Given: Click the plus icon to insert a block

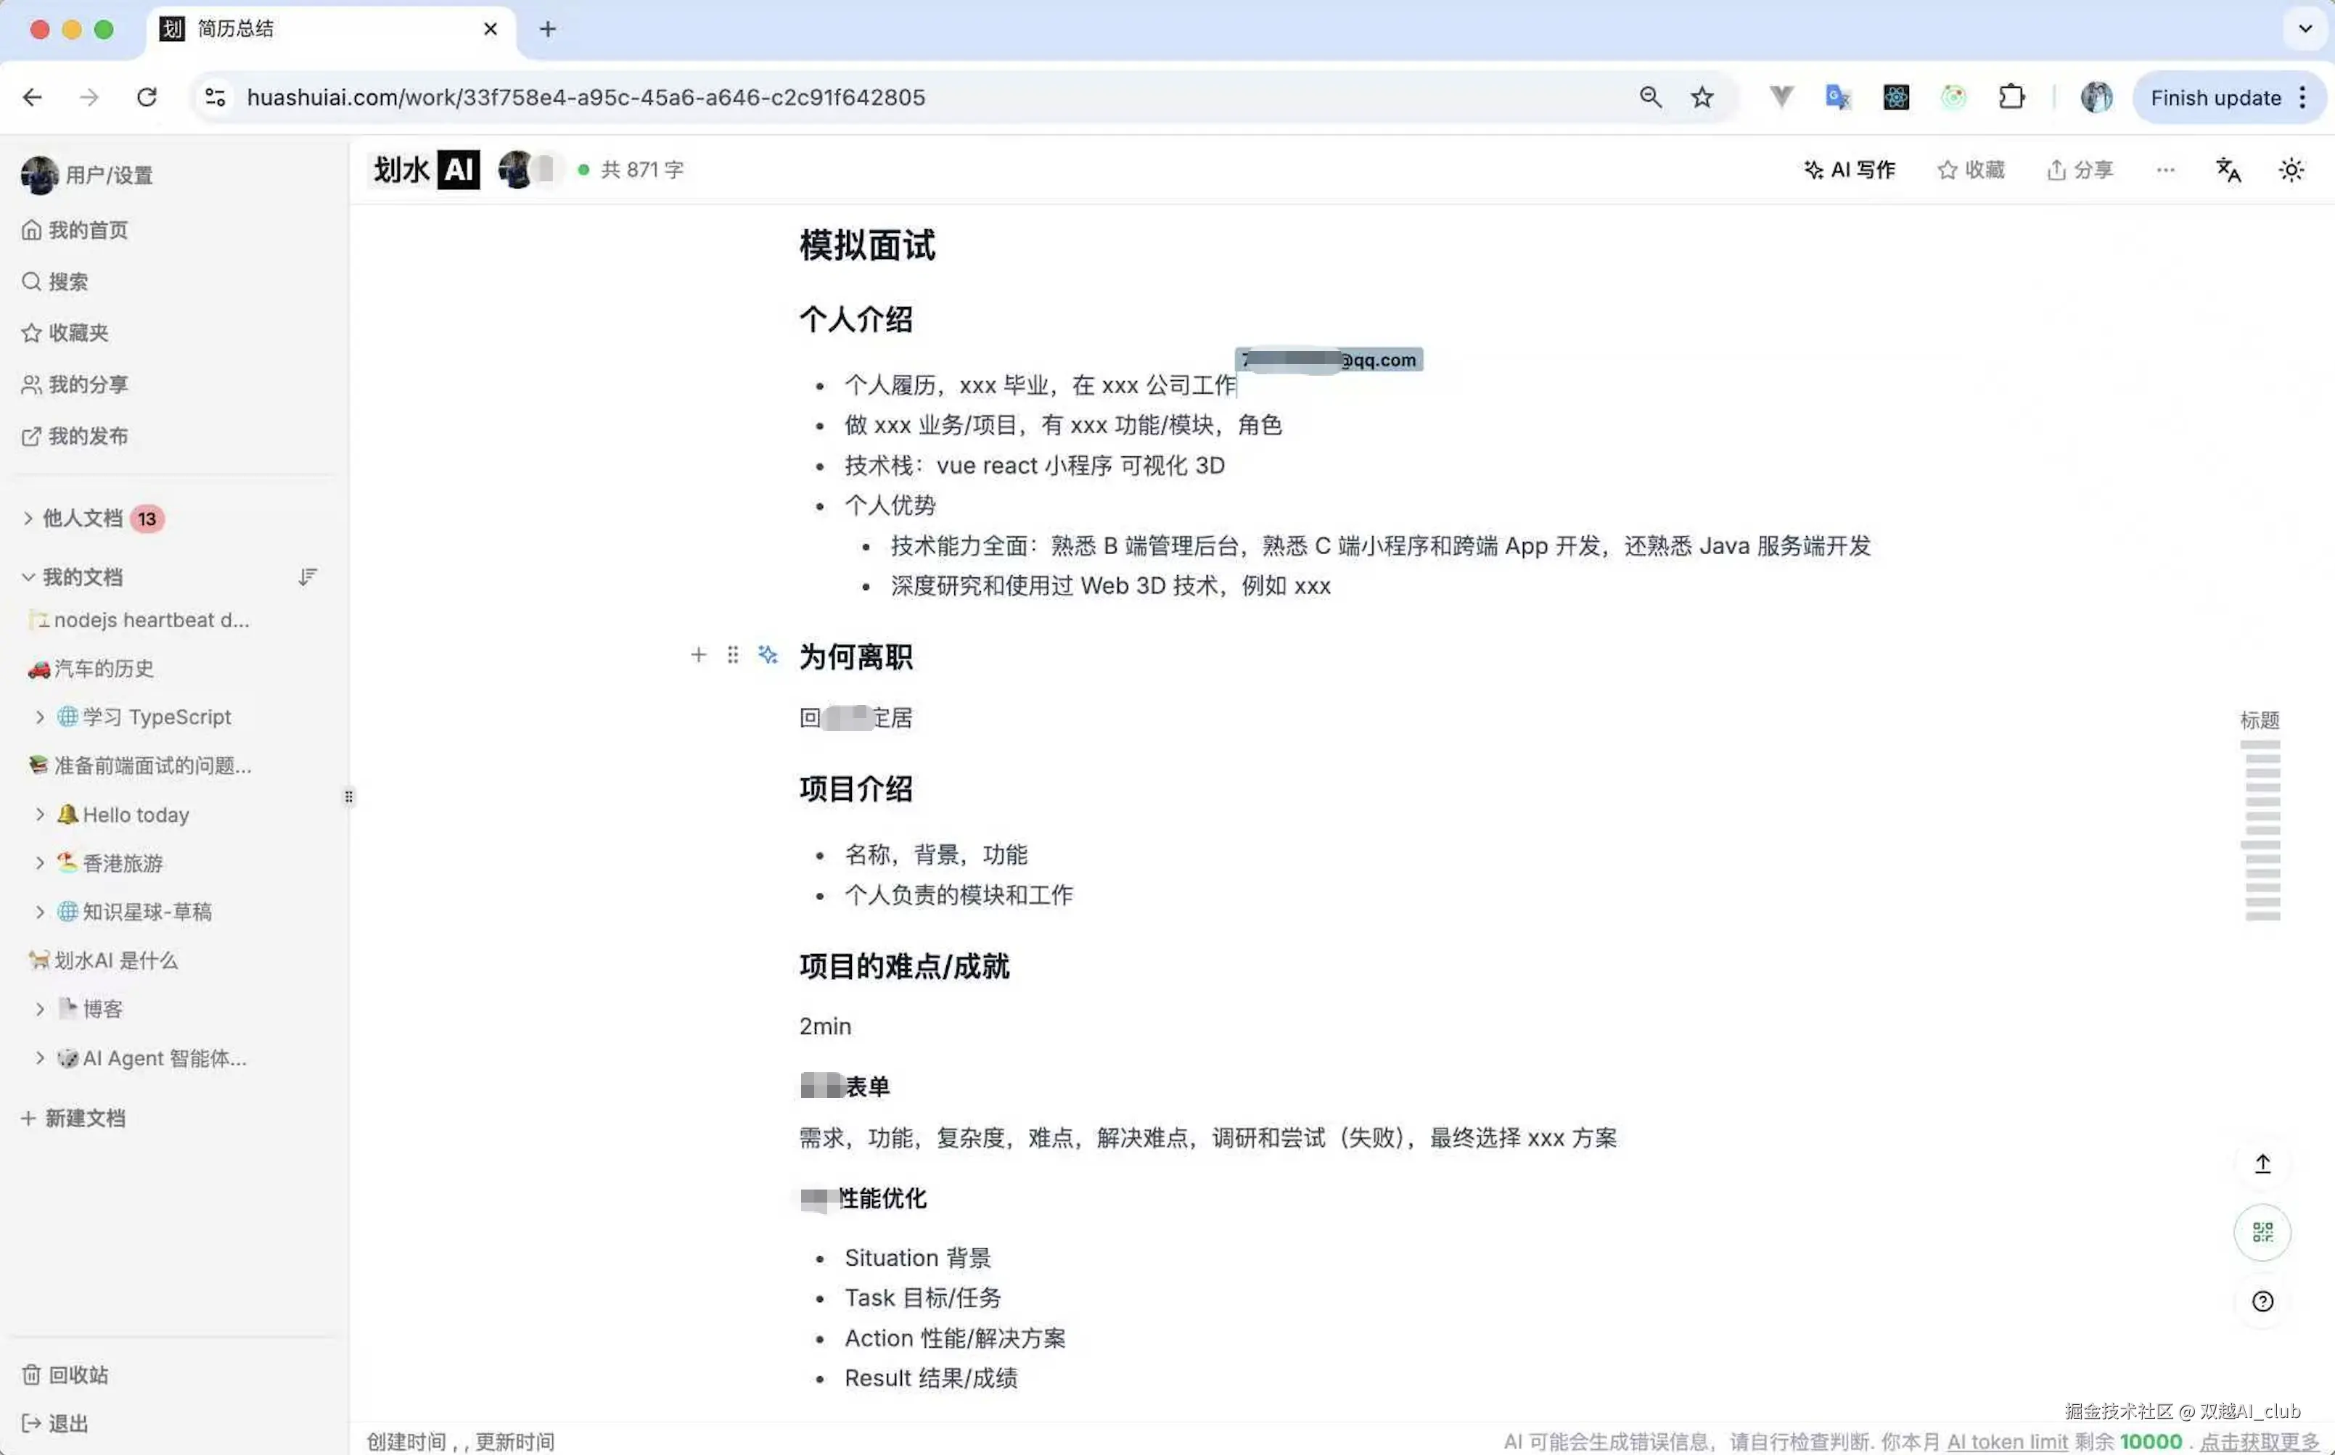Looking at the screenshot, I should [x=699, y=655].
